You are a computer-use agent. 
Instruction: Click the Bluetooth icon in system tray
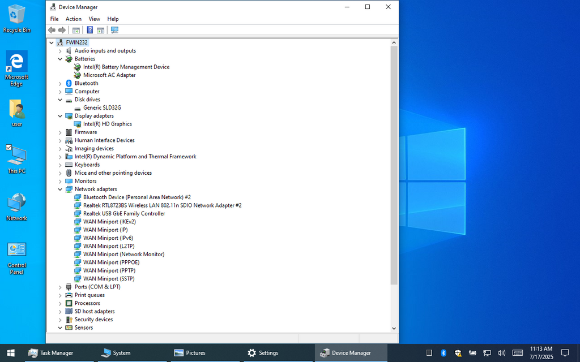coord(443,353)
